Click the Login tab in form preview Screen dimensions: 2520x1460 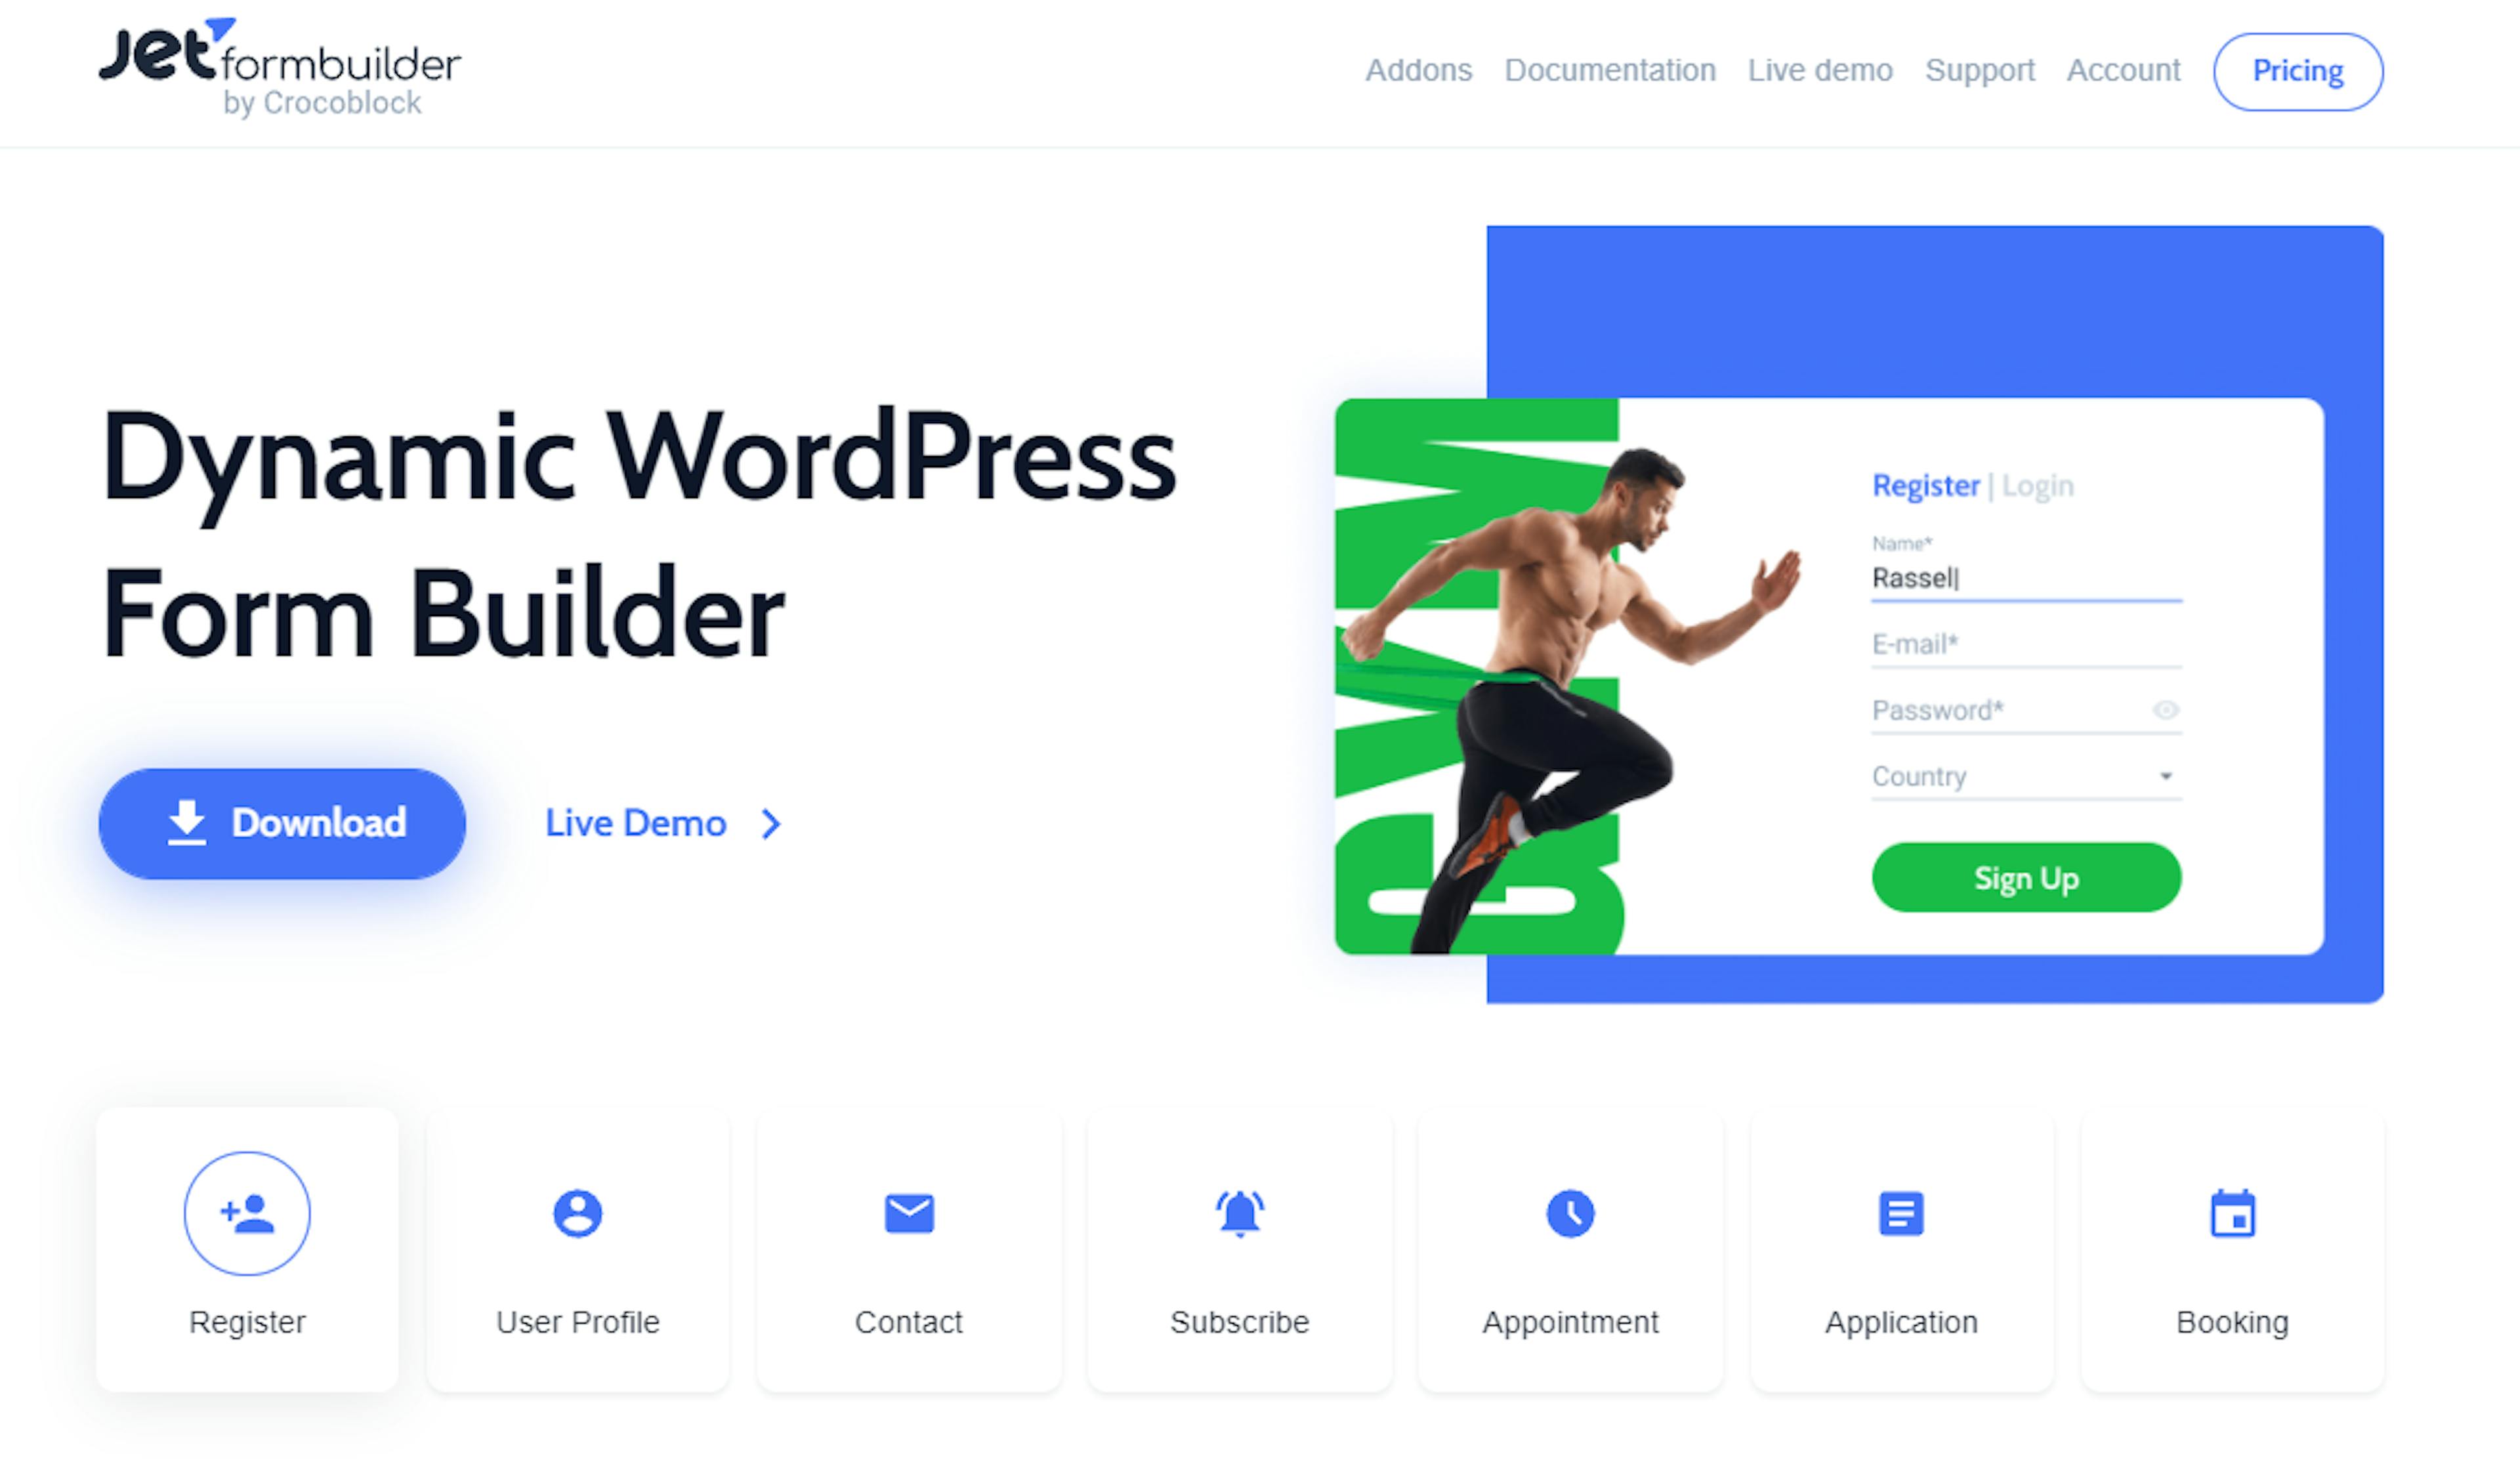[2038, 485]
